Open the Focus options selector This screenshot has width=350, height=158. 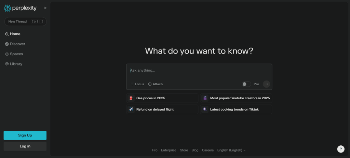tap(137, 84)
